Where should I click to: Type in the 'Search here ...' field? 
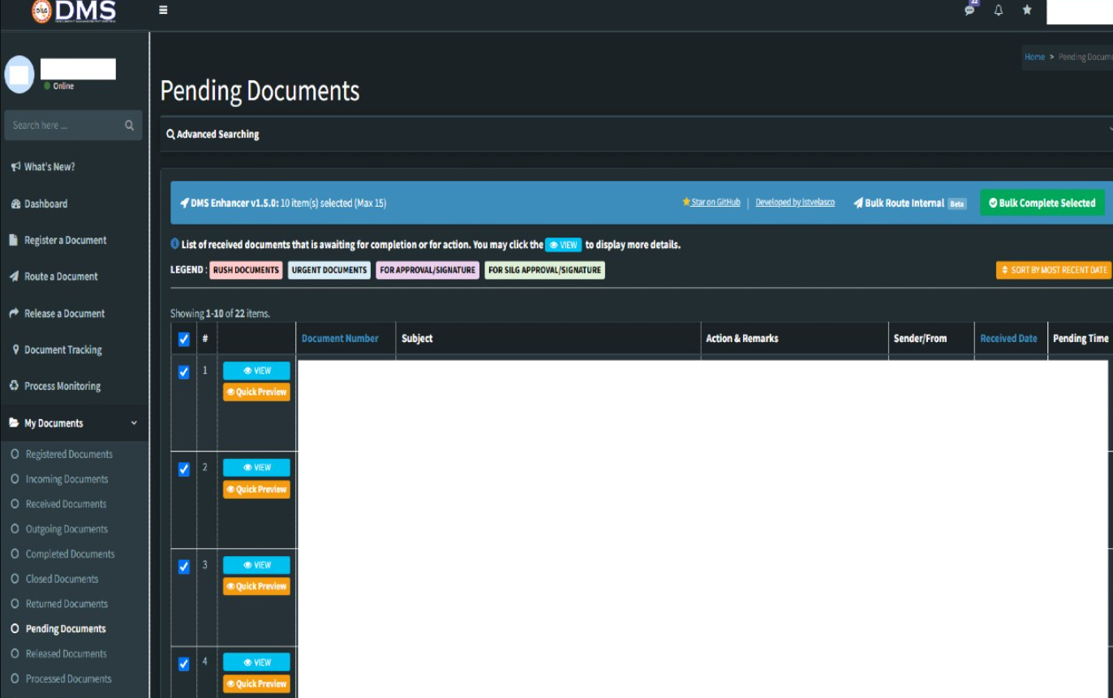[73, 126]
